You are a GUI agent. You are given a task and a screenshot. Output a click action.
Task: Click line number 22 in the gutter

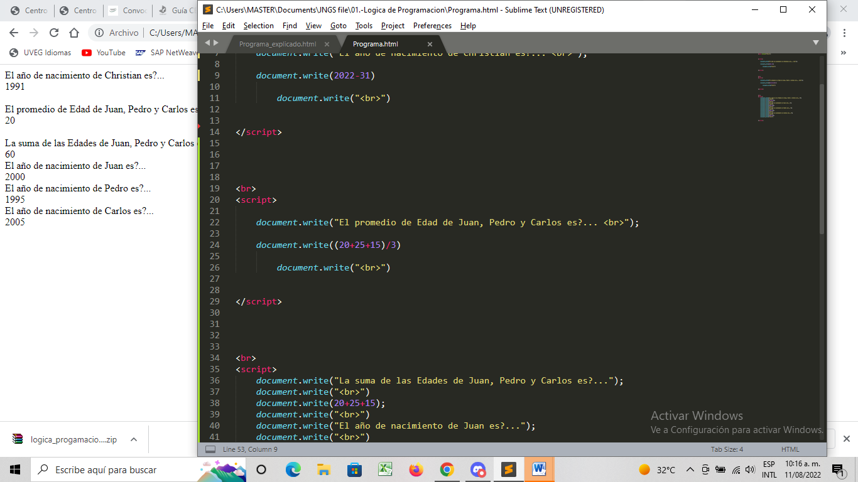[x=214, y=222]
